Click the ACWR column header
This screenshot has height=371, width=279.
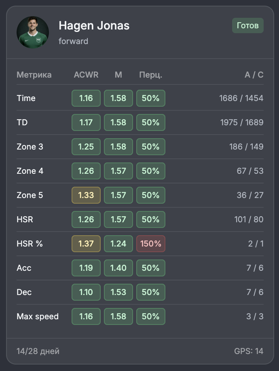tap(86, 75)
